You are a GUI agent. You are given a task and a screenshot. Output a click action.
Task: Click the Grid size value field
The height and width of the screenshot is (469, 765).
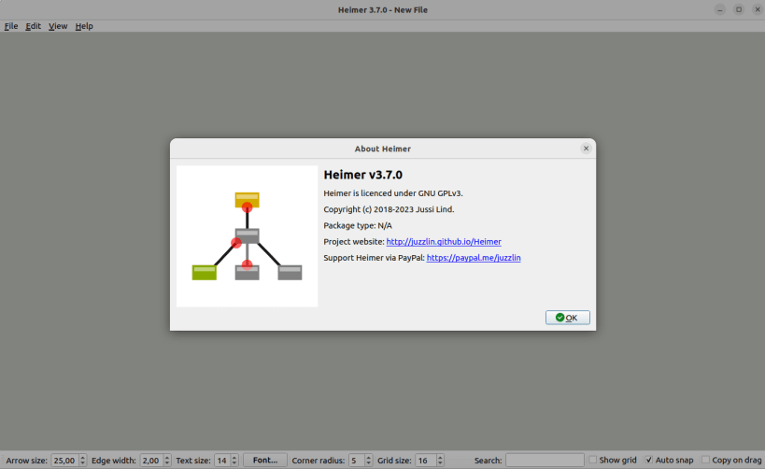[425, 461]
